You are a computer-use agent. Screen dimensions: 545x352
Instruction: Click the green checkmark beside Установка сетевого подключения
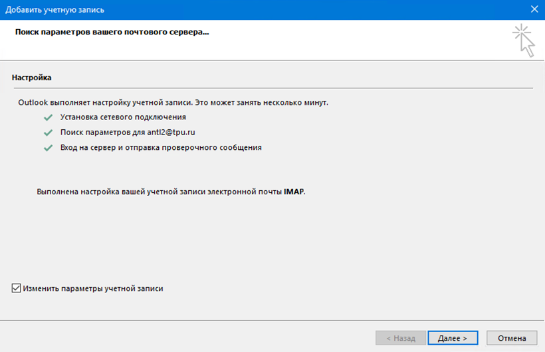click(48, 117)
